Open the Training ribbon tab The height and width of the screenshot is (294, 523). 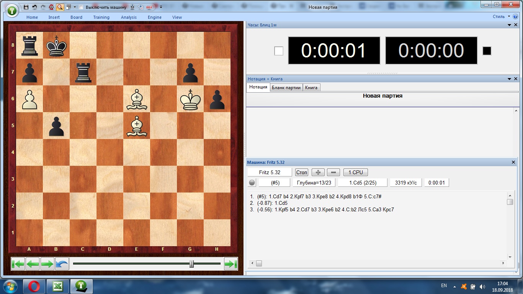pos(101,17)
